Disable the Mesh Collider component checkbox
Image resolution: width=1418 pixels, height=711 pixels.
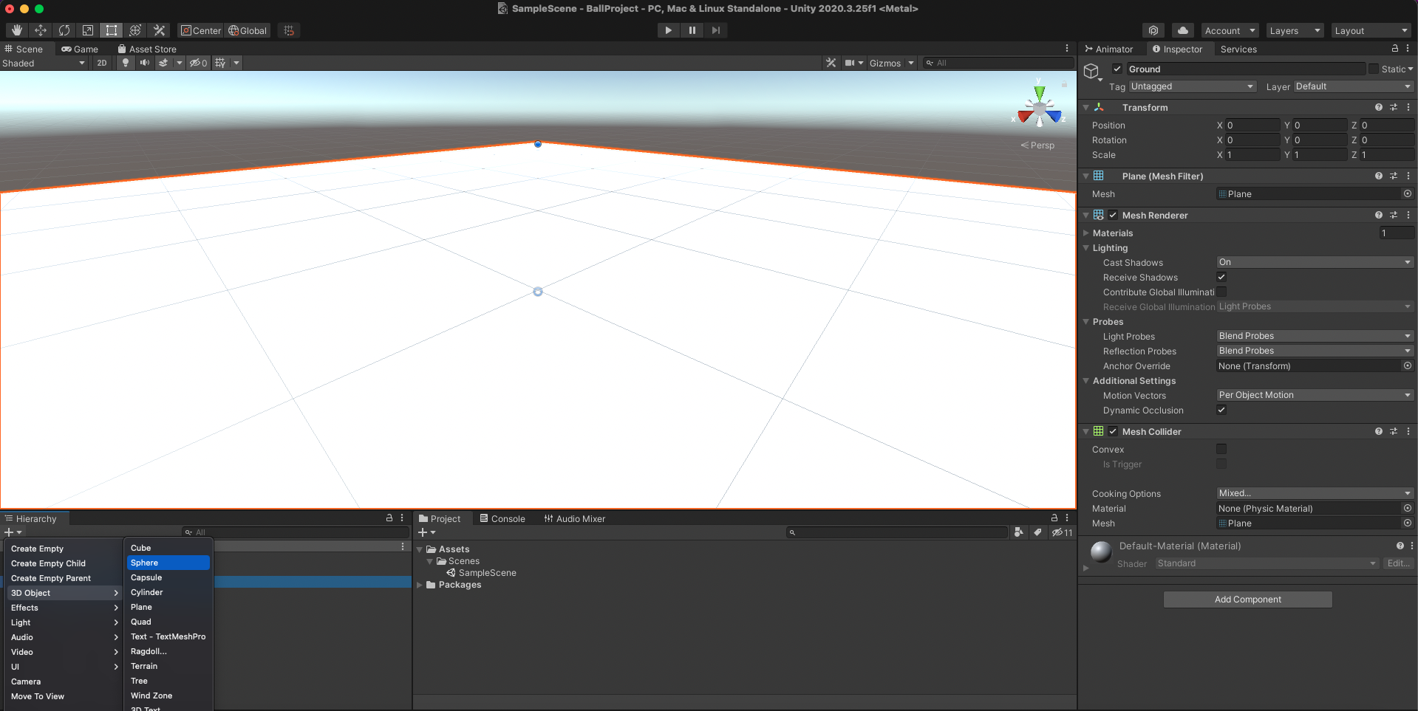pyautogui.click(x=1113, y=431)
